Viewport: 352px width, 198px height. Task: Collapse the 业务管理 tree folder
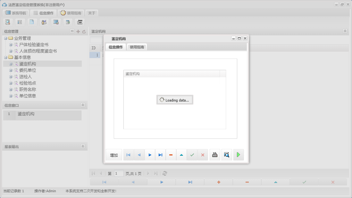5,38
